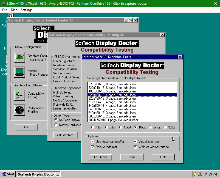Click the Graphics Controller S3 Trio64 icon
The height and width of the screenshot is (178, 220).
click(19, 57)
